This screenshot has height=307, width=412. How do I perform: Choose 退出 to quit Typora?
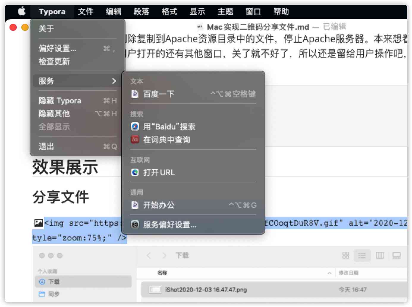(77, 146)
